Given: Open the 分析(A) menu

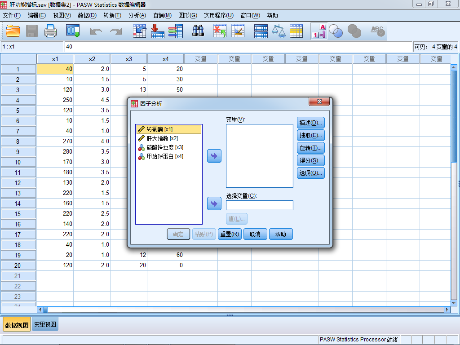Looking at the screenshot, I should point(137,16).
